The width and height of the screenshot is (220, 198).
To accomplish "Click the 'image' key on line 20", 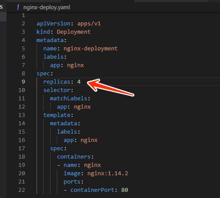I will click(x=72, y=173).
